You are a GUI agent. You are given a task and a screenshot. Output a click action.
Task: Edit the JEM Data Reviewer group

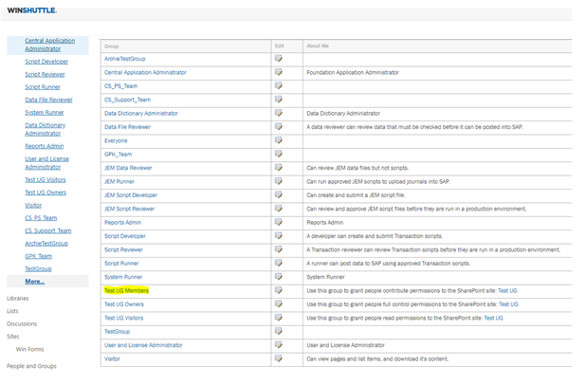coord(279,168)
